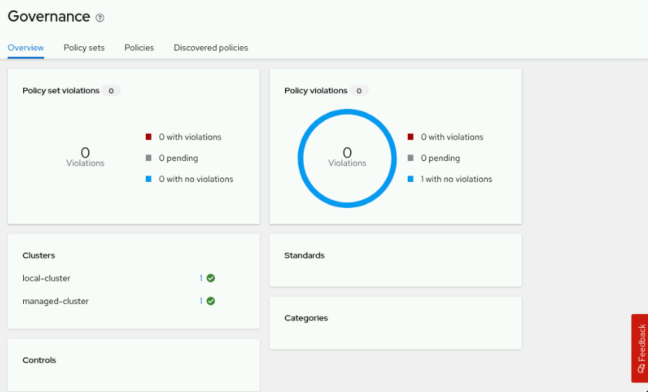Viewport: 648px width, 392px height.
Task: Open the count link for local-cluster
Action: (x=201, y=278)
